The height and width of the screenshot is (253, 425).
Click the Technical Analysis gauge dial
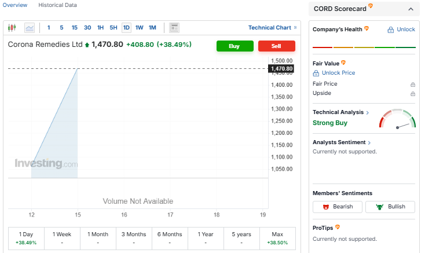397,119
